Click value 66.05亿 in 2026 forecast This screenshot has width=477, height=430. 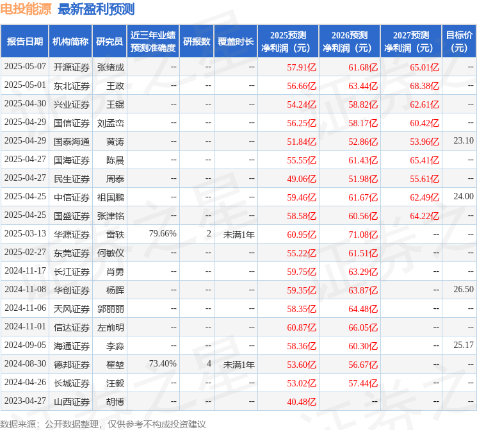(363, 327)
